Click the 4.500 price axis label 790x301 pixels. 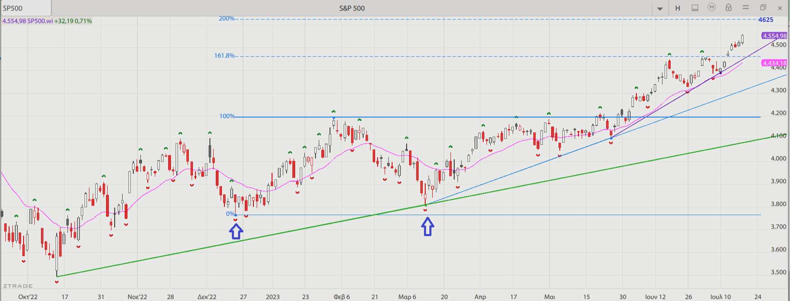778,45
